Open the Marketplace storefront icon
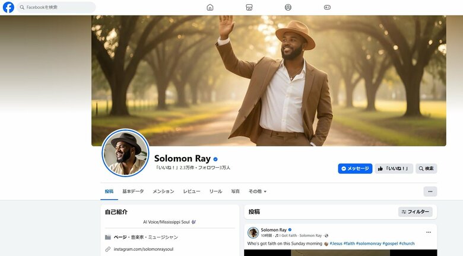The image size is (463, 256). pos(249,7)
